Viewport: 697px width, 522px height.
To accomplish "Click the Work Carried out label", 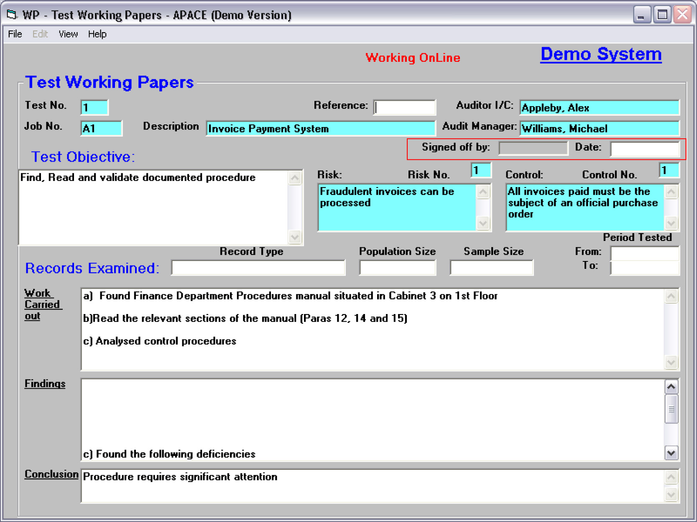I will pos(43,304).
